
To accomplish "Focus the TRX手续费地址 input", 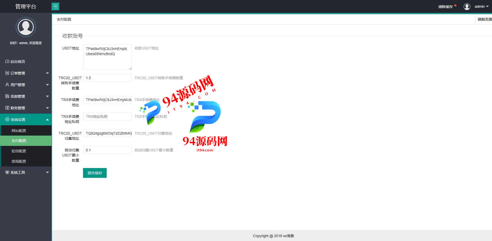I will point(107,100).
